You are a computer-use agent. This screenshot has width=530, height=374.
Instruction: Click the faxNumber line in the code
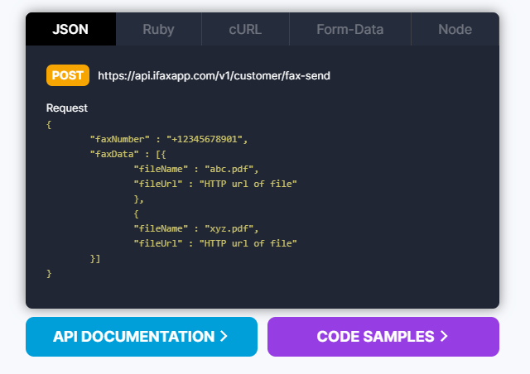pyautogui.click(x=168, y=139)
